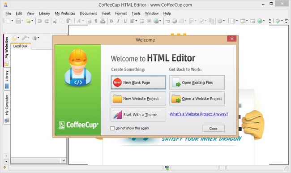Open What's a Website Project Anyway link
The image size is (291, 173).
pyautogui.click(x=199, y=114)
